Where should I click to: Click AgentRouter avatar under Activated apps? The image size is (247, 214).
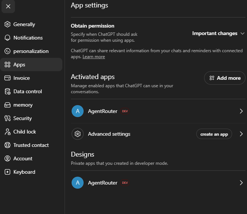click(x=78, y=111)
